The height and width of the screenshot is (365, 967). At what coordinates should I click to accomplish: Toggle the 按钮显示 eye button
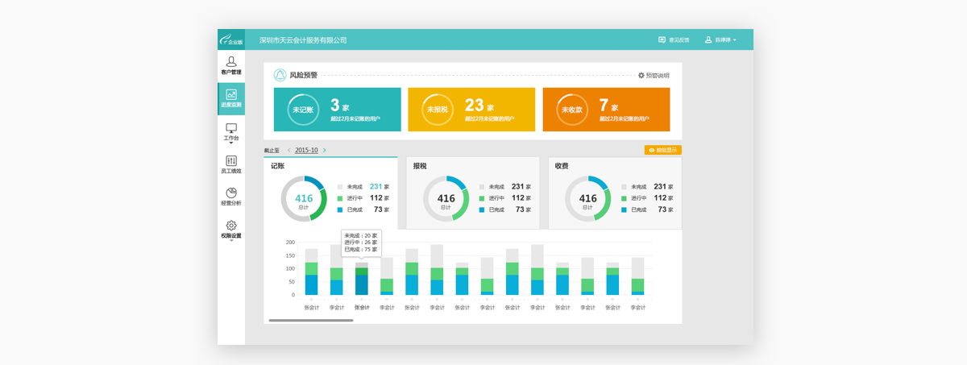pos(662,150)
